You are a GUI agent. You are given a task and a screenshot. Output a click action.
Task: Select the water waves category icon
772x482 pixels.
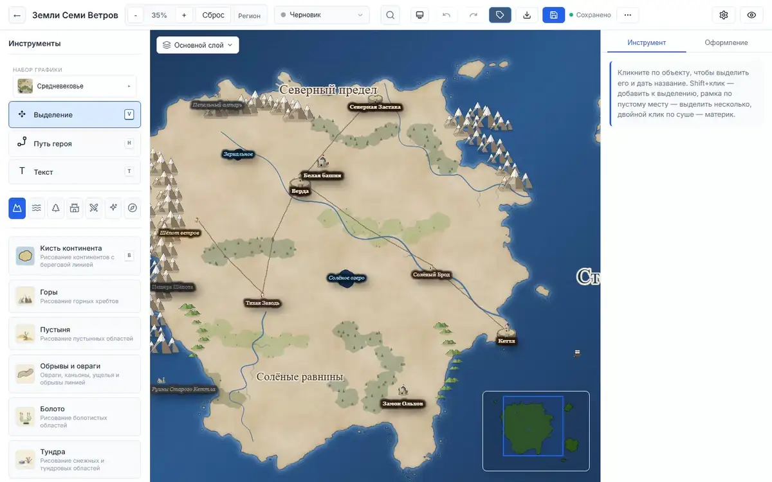(x=37, y=208)
